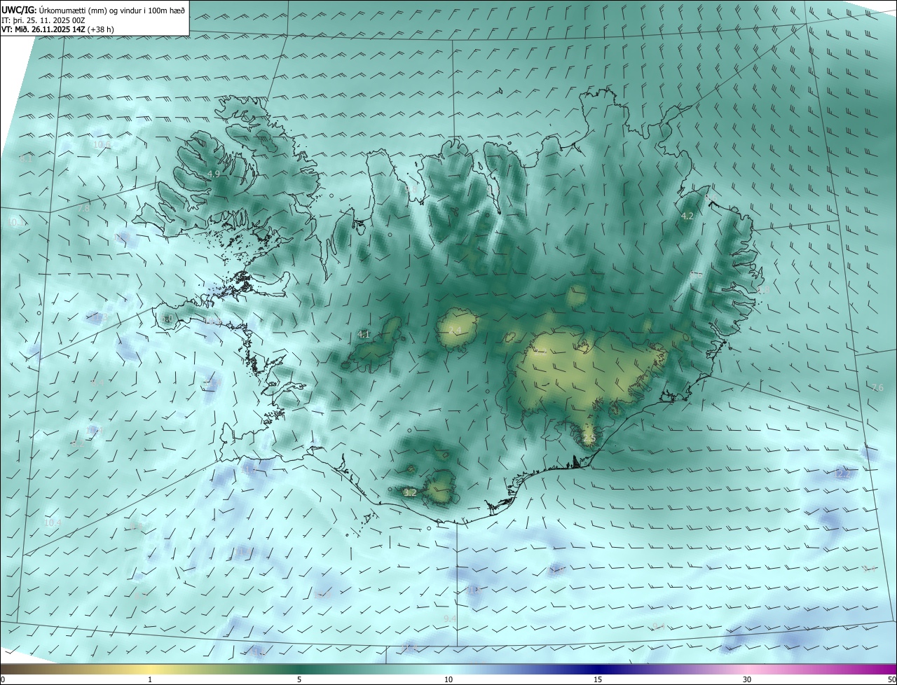This screenshot has height=685, width=897.
Task: Click the '8.1' value on the map
Action: [26, 159]
